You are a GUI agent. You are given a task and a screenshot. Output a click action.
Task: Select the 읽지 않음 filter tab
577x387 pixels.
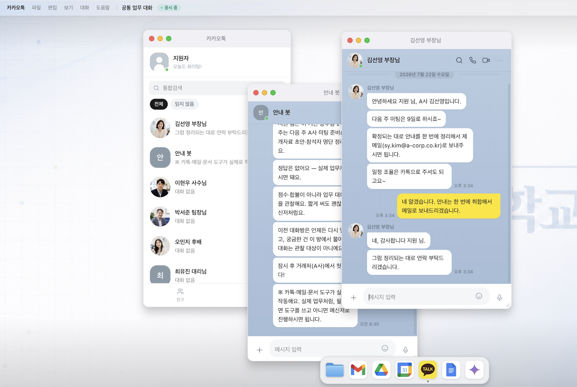pyautogui.click(x=184, y=104)
